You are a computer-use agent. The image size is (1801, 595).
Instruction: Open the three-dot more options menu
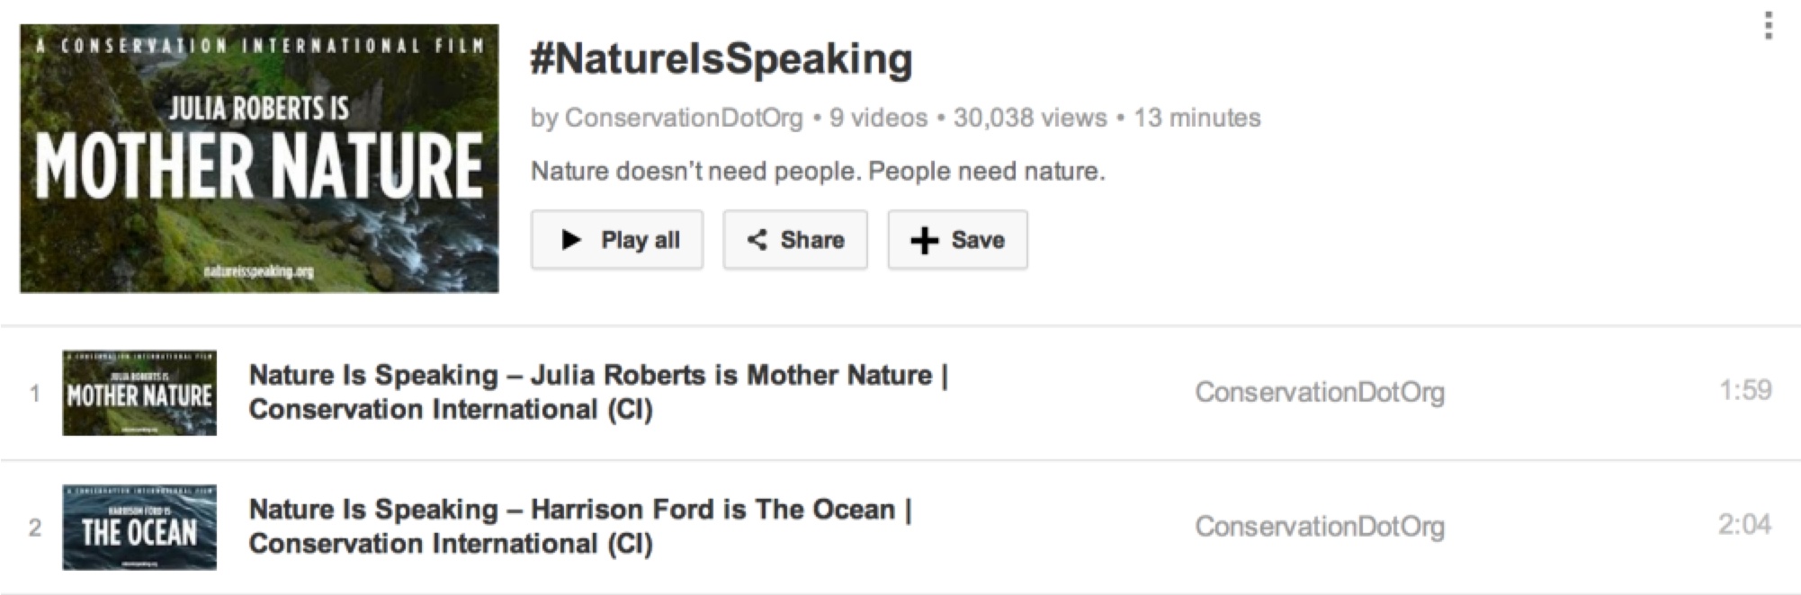pos(1768,26)
